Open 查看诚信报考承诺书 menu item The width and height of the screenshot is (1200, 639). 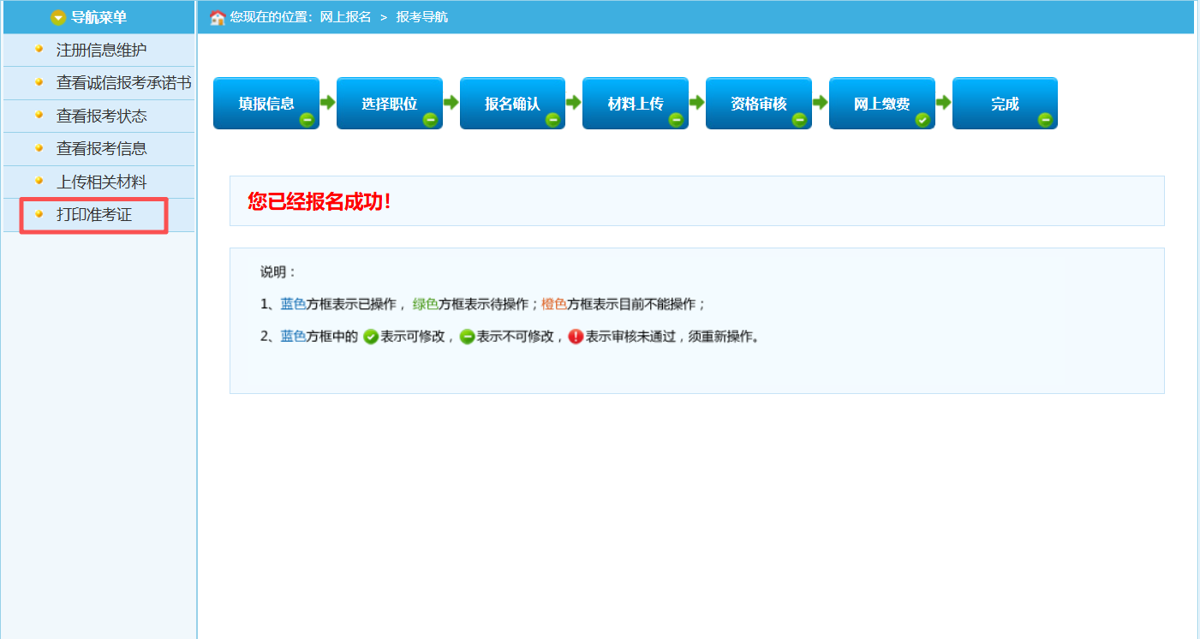123,83
